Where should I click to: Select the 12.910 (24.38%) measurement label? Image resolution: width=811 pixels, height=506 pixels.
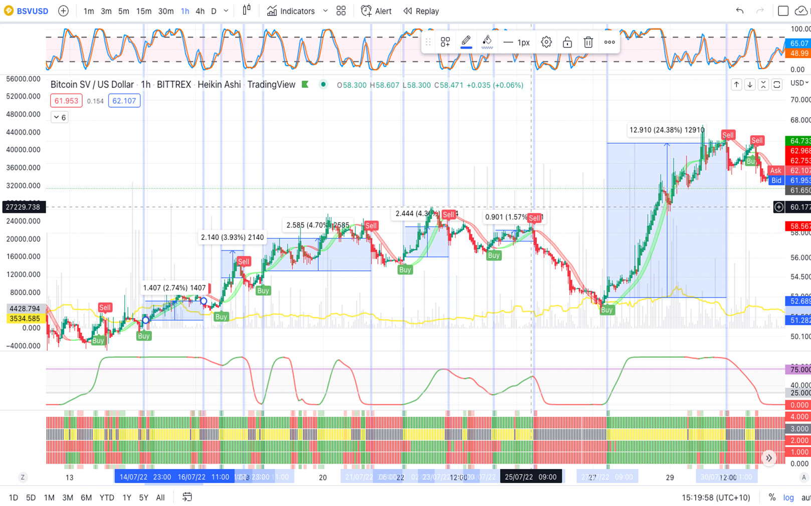click(667, 130)
